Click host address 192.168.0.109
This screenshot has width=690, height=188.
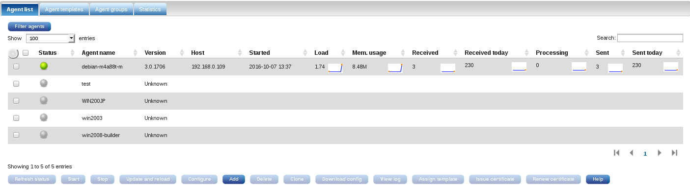coord(208,67)
